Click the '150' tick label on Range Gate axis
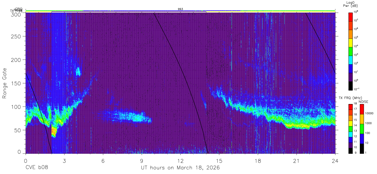This screenshot has height=174, width=377. coord(16,83)
